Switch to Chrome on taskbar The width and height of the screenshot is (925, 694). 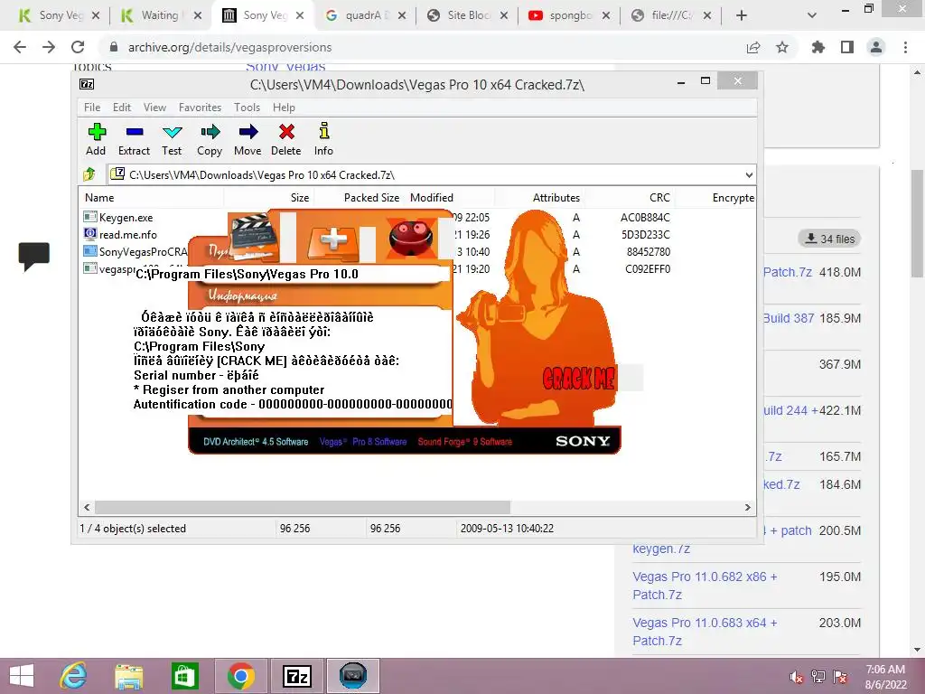(x=240, y=676)
